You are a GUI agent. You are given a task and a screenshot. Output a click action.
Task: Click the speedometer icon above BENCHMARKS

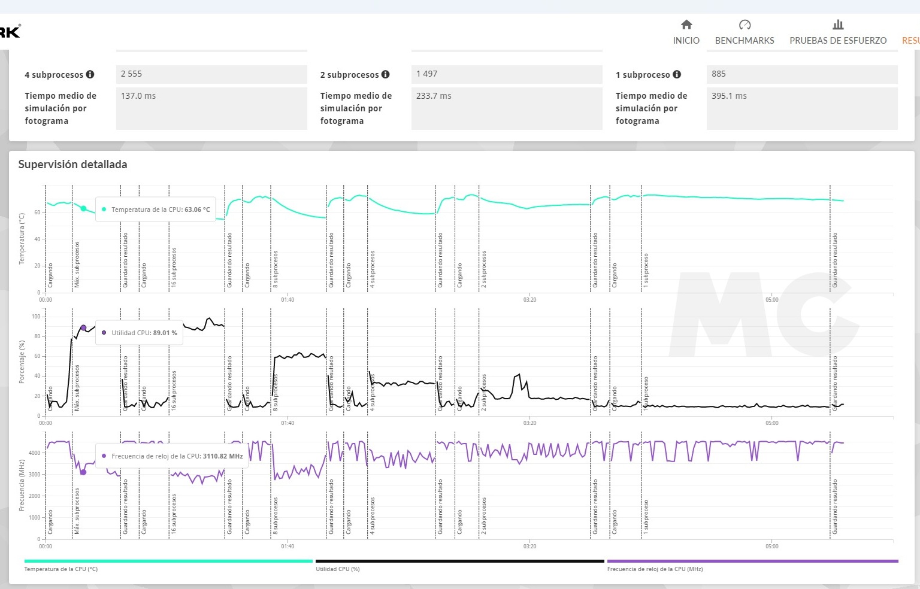(x=745, y=25)
